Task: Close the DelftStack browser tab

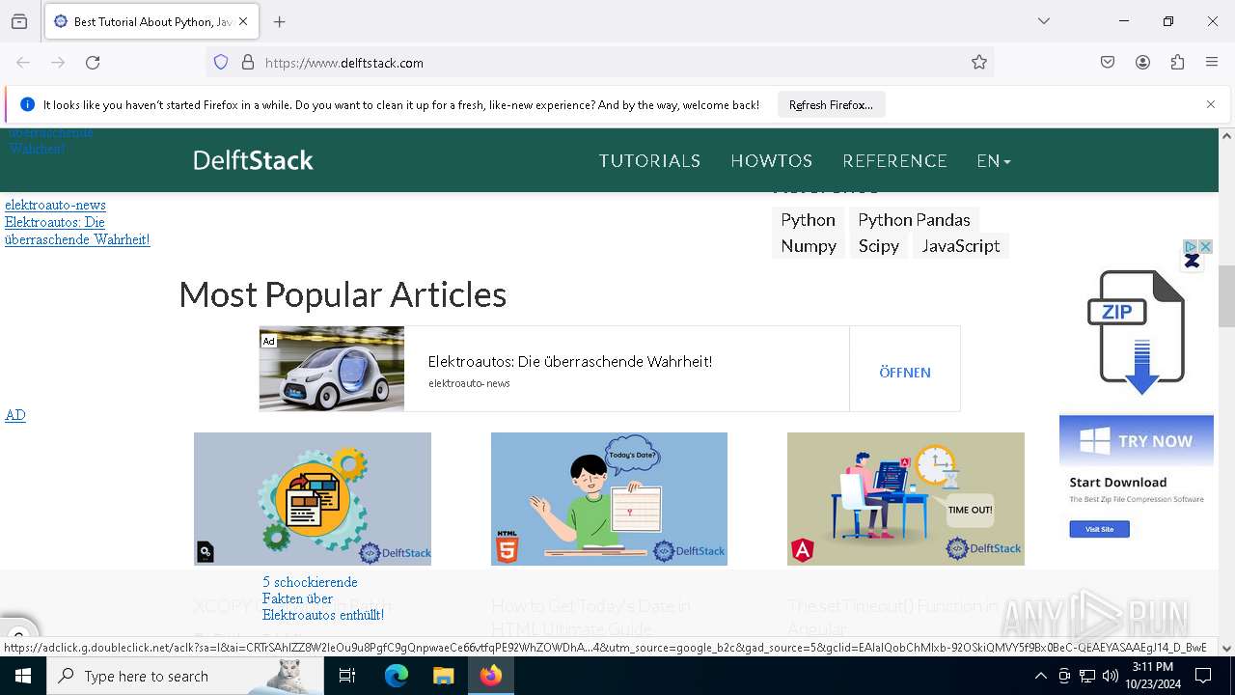Action: 243,21
